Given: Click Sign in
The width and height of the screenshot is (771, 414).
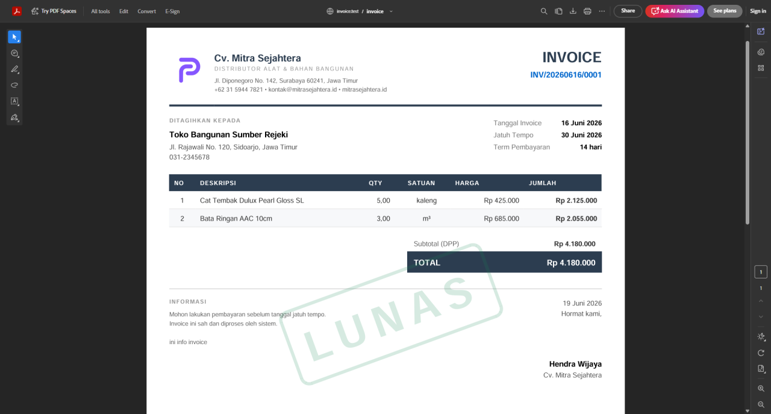Looking at the screenshot, I should tap(758, 11).
